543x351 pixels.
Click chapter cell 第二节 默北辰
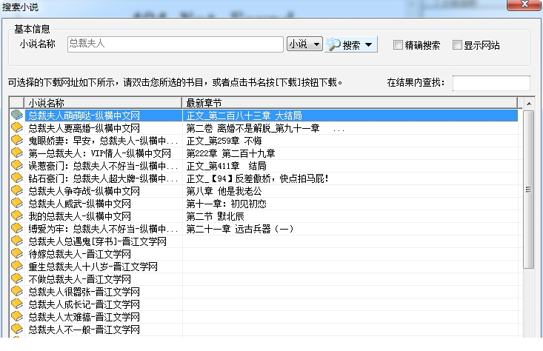click(x=215, y=216)
